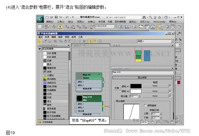This screenshot has height=136, width=199.
Task: Click the Map #10 node output socket
Action: tap(104, 106)
